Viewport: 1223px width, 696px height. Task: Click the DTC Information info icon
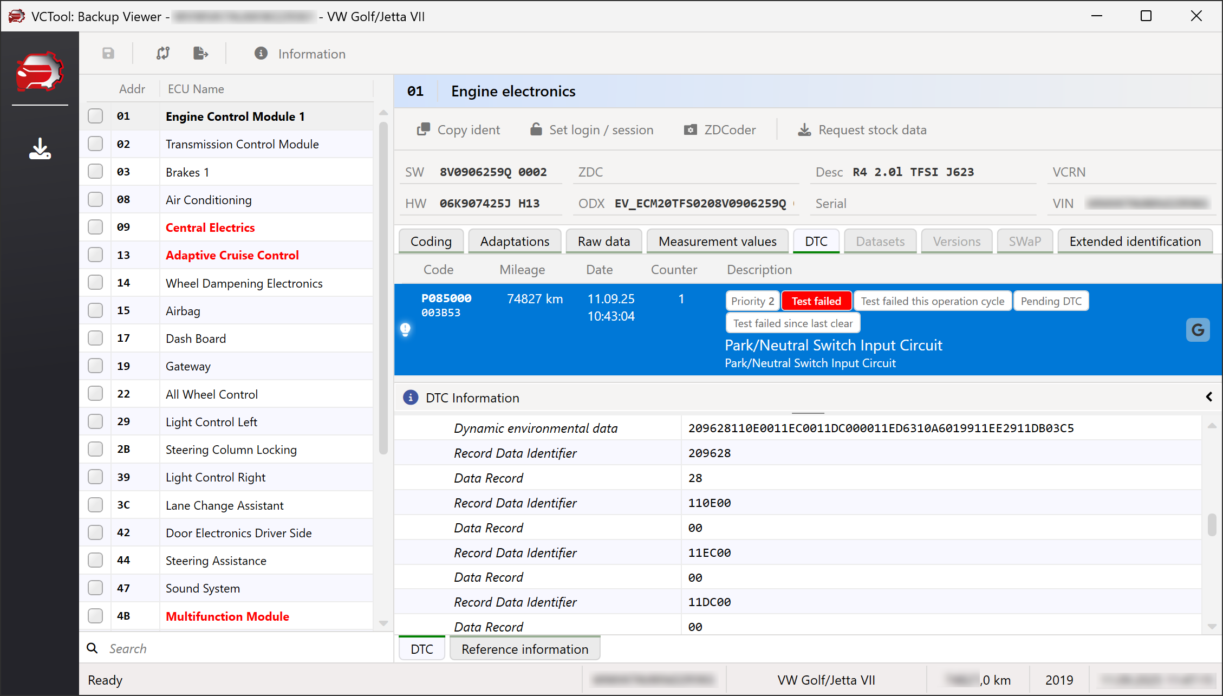coord(411,398)
